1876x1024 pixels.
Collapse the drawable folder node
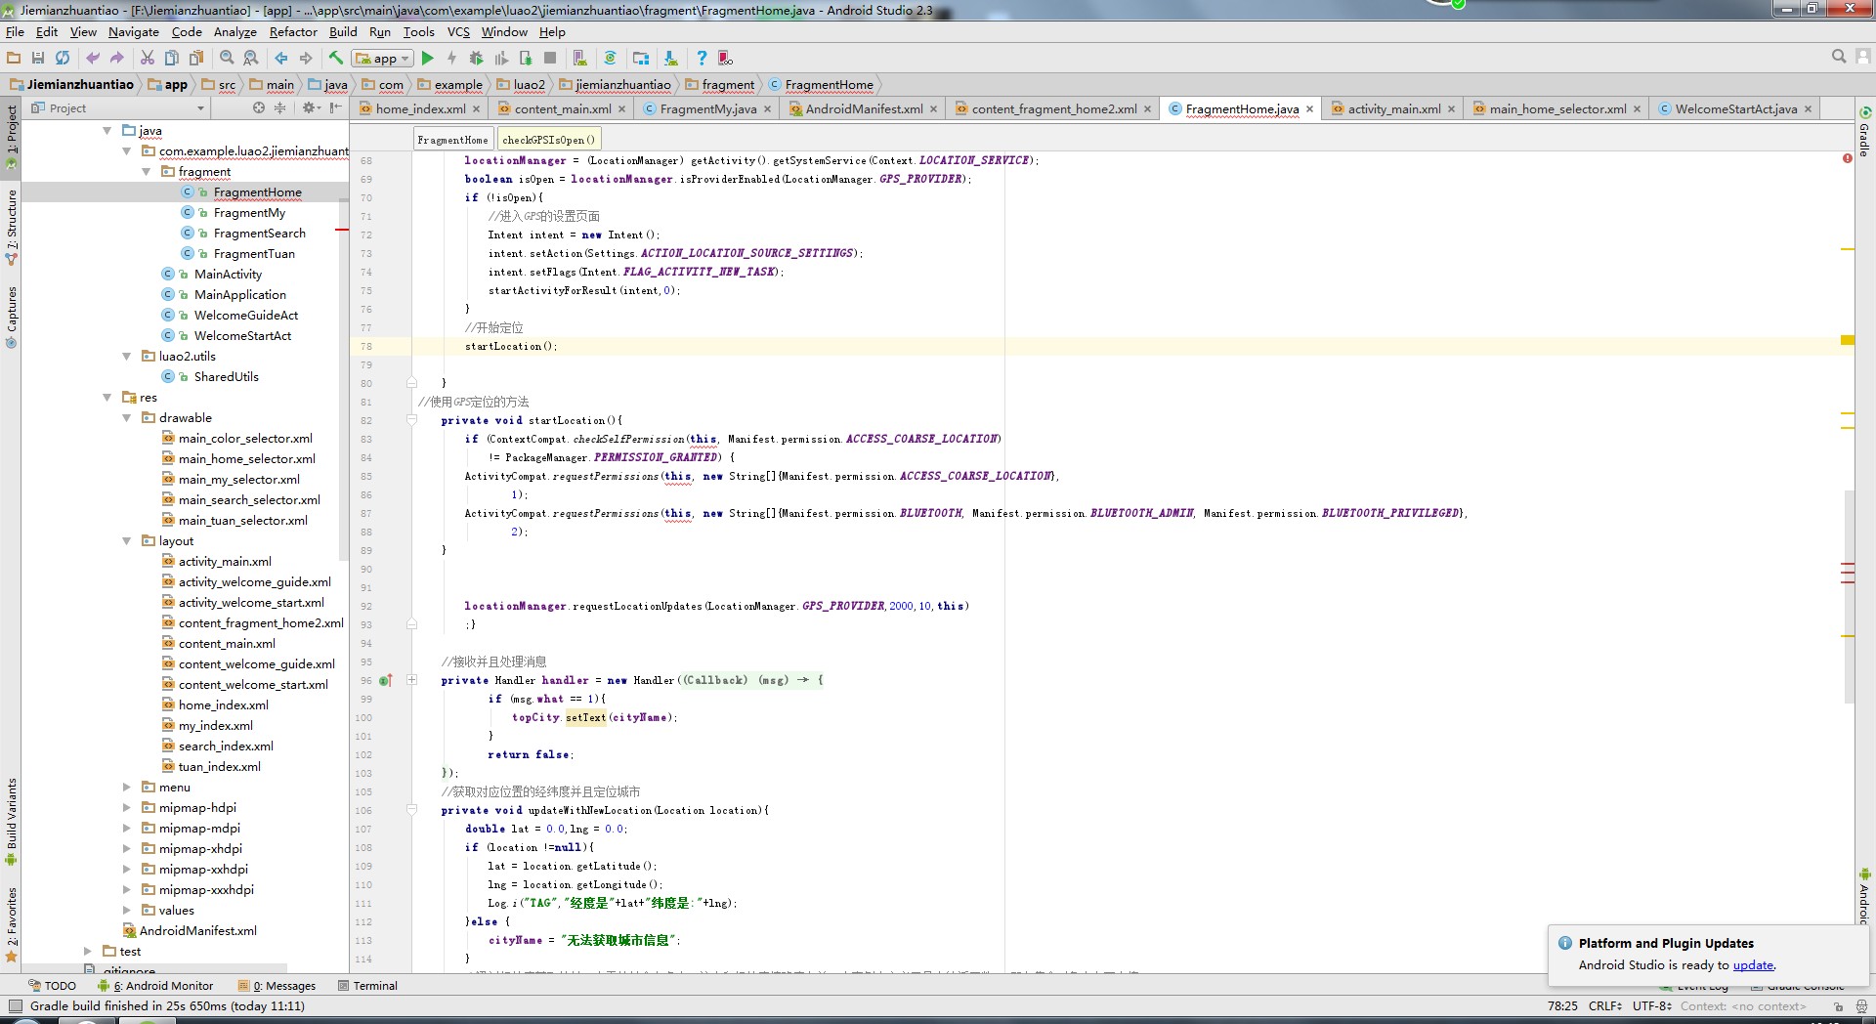click(x=127, y=418)
